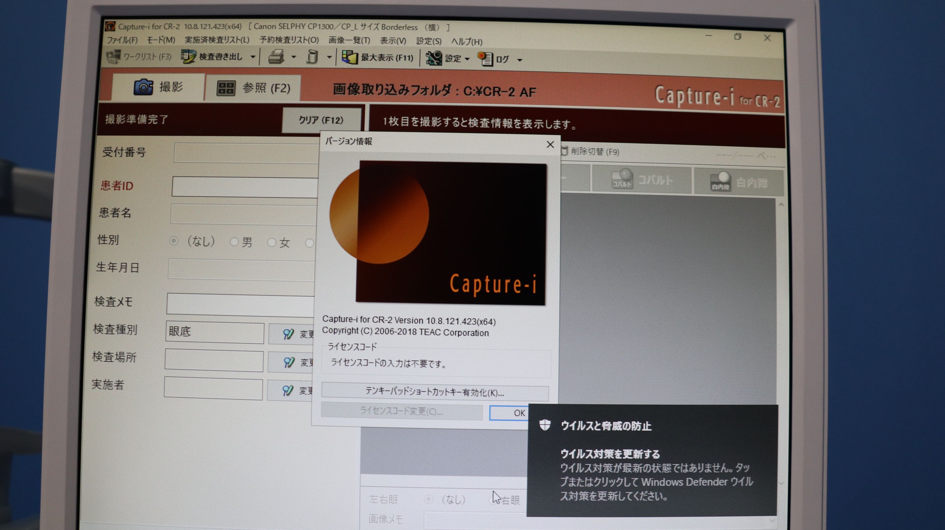Screen dimensions: 945x530
Task: Switch to the 撮影 tab
Action: [158, 87]
